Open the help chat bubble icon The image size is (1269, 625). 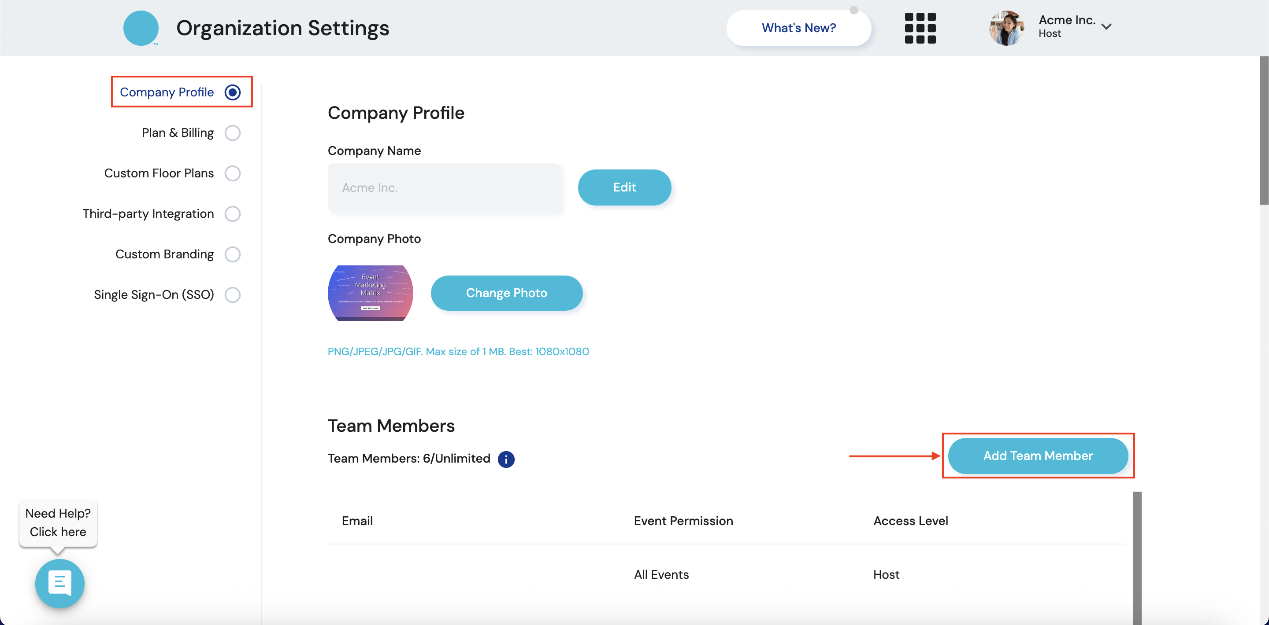coord(59,583)
